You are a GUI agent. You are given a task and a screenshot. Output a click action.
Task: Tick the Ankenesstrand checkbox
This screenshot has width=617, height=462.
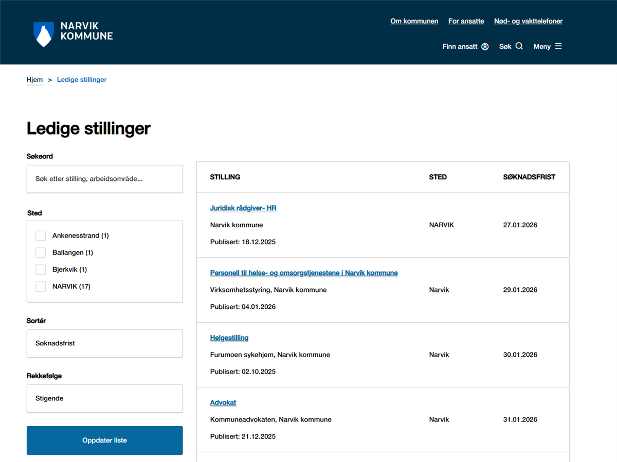tap(41, 236)
